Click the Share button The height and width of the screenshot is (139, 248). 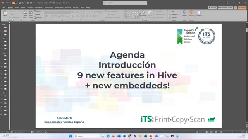242,8
